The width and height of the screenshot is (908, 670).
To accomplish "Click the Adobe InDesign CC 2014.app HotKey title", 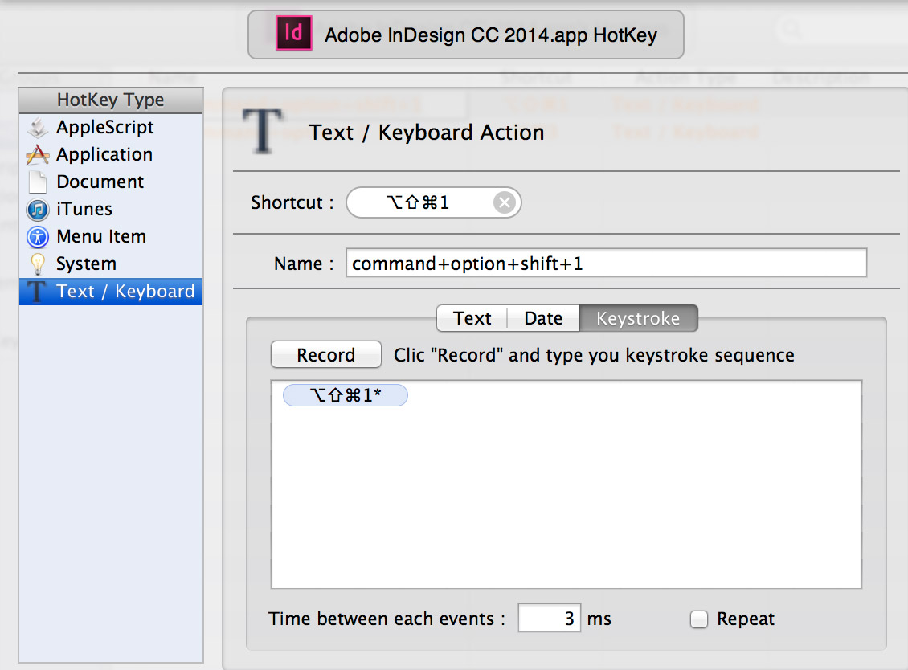I will click(x=490, y=35).
